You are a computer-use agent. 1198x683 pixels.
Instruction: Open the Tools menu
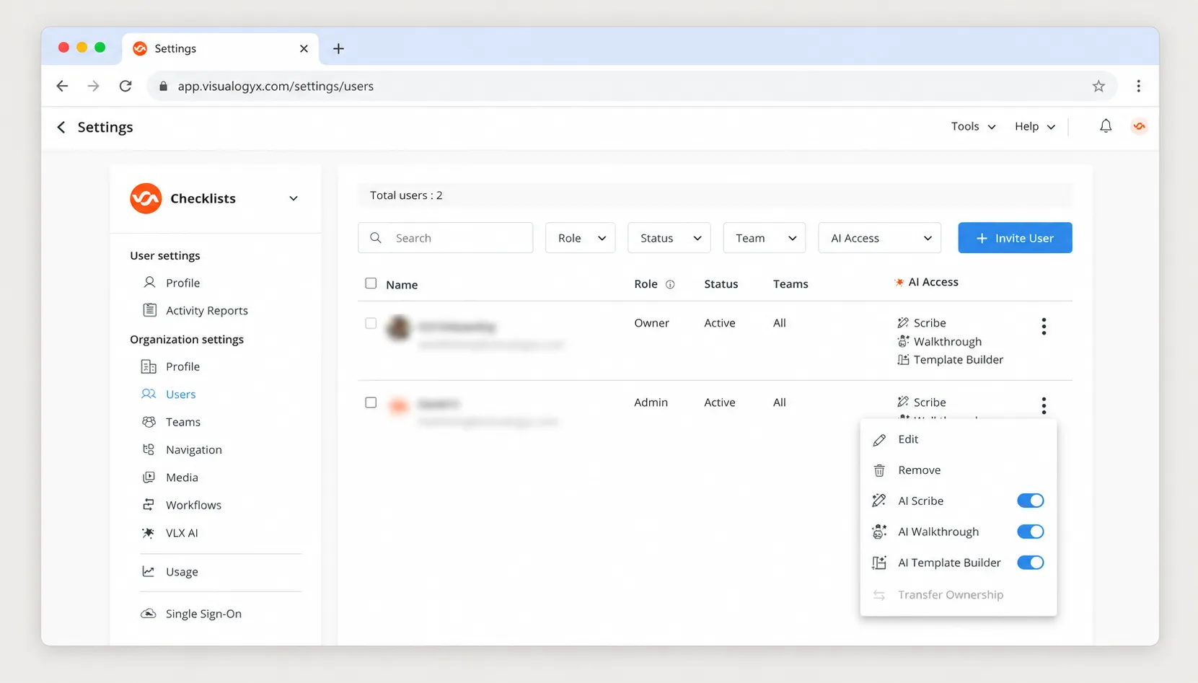[x=973, y=126]
